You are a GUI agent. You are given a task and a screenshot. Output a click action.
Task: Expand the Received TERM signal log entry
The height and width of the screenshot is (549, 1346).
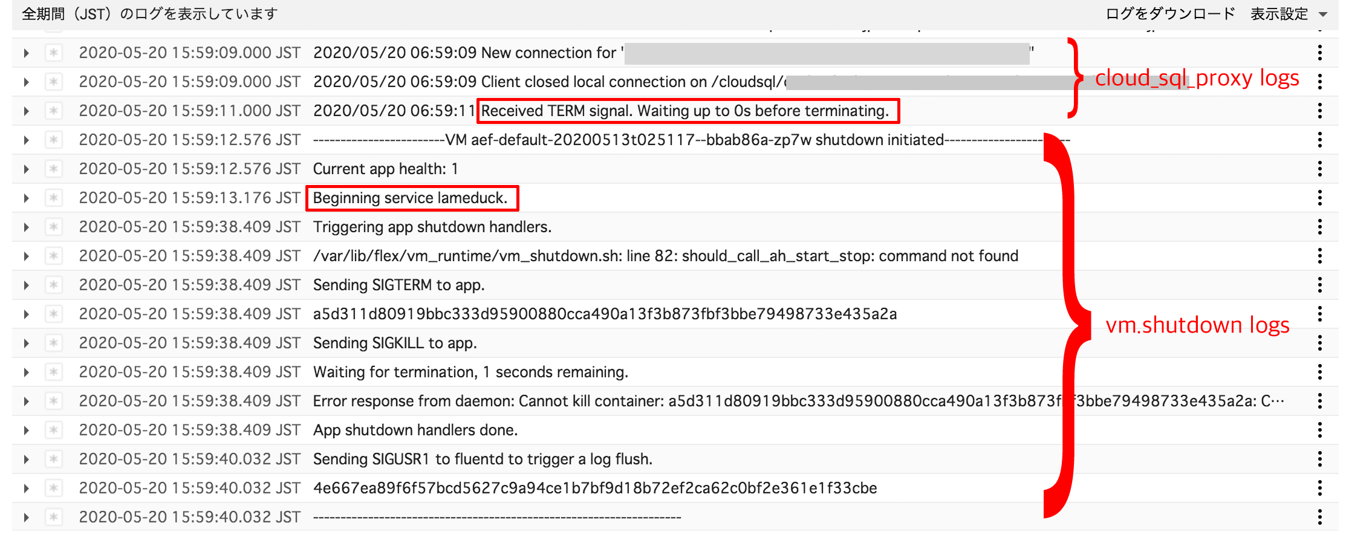point(26,111)
